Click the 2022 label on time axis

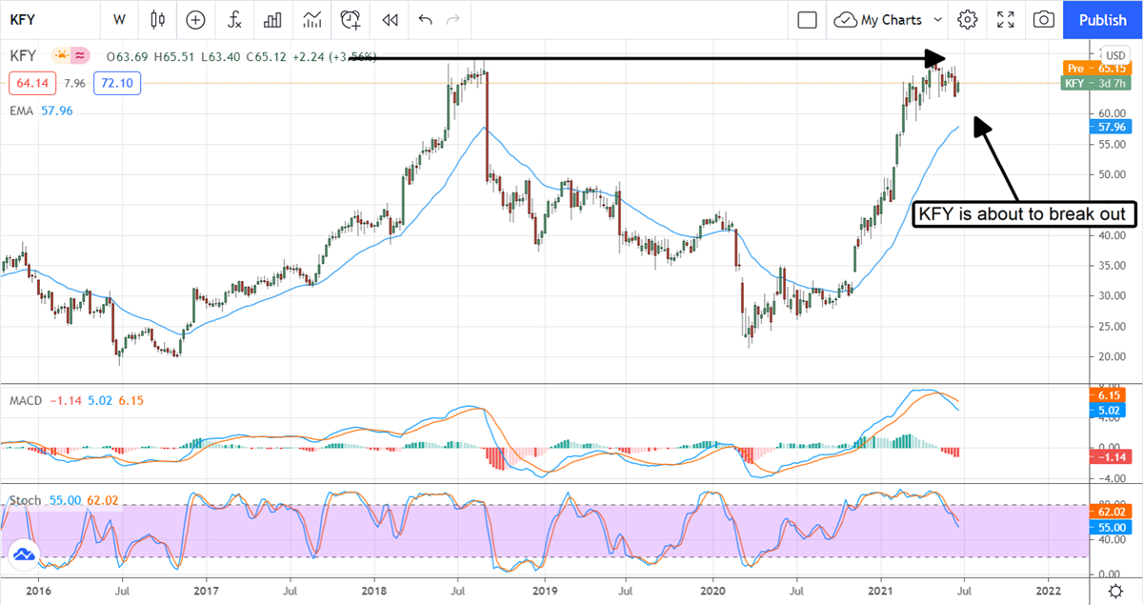click(x=1049, y=590)
